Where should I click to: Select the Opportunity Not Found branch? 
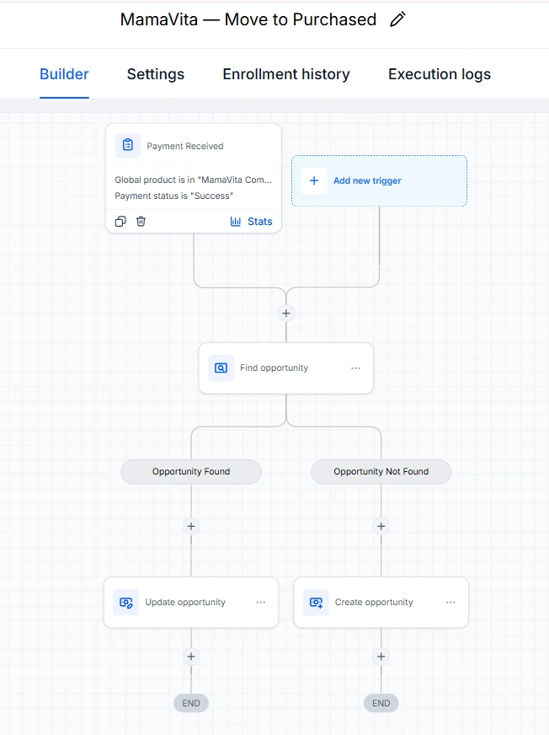click(381, 471)
